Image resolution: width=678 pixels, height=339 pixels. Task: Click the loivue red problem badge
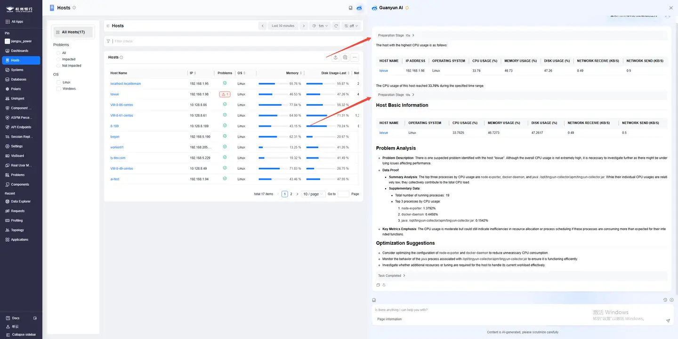pos(225,94)
